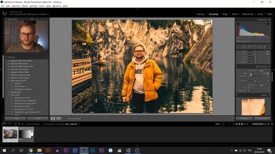
Task: Collapse the Presets panel
Action: [6, 57]
